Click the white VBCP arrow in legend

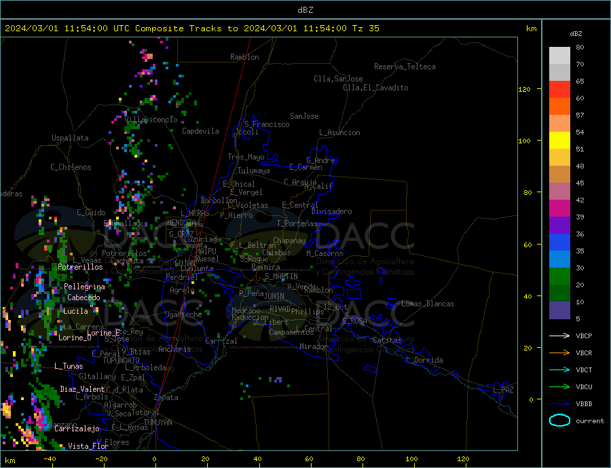(560, 336)
